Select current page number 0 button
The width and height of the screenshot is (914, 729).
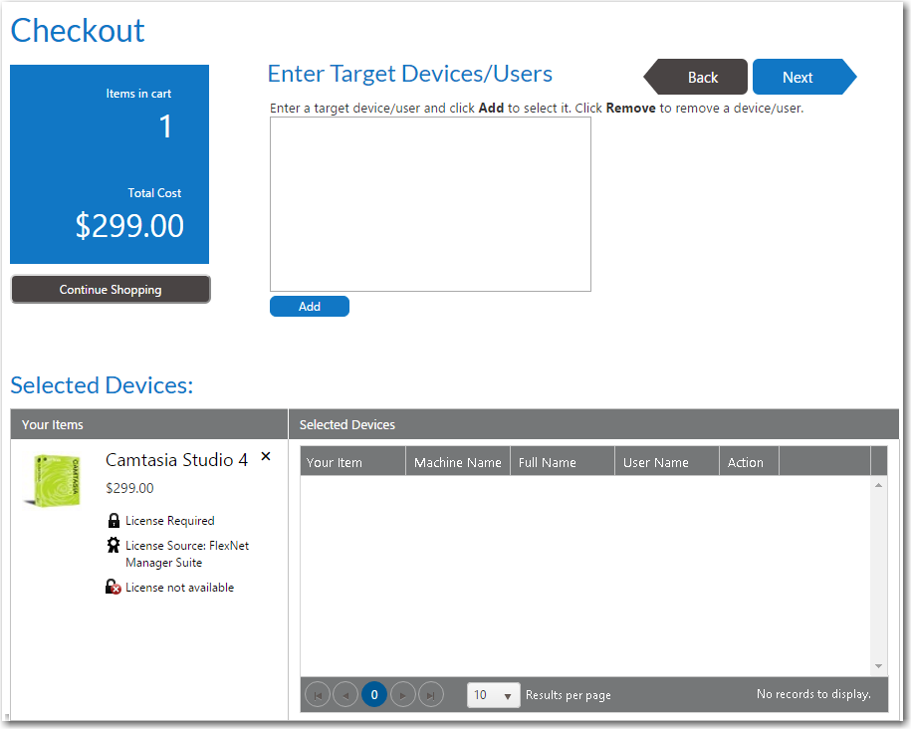374,695
